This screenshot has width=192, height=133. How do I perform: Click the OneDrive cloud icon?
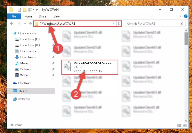[15, 83]
